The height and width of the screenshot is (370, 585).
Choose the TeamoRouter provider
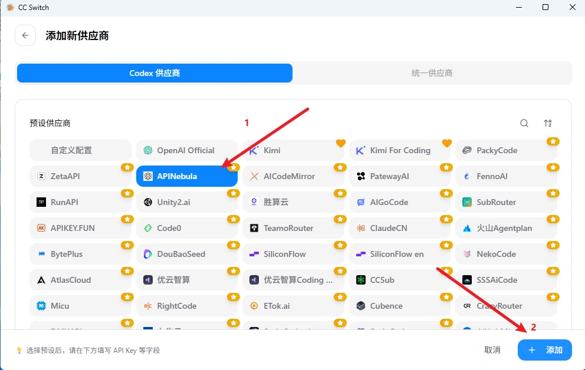click(x=293, y=228)
